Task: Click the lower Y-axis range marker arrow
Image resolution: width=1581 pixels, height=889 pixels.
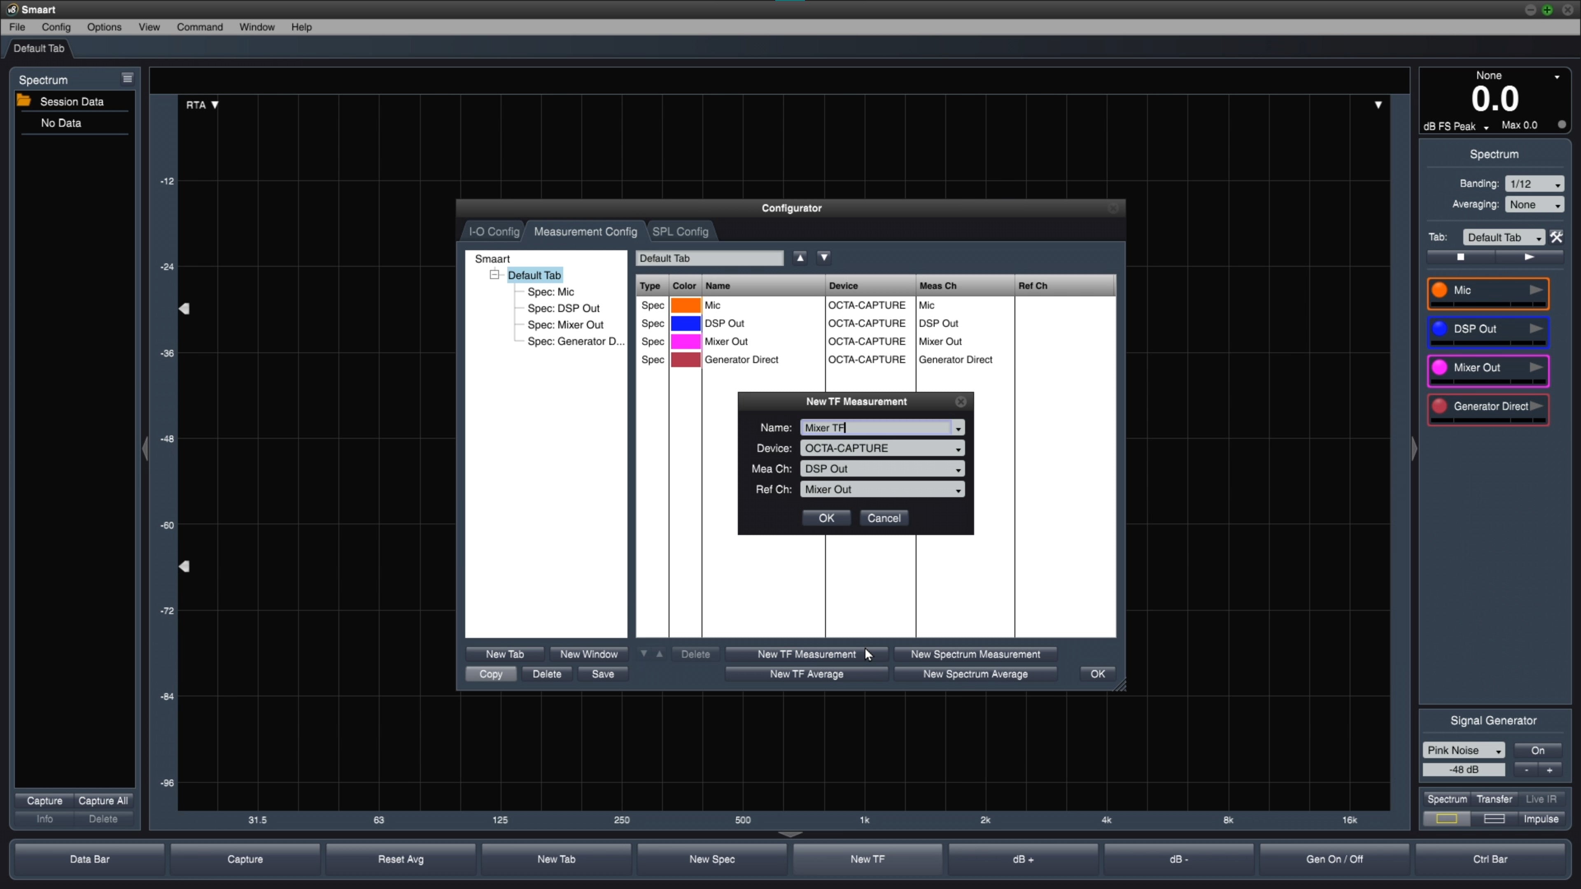Action: click(x=184, y=566)
